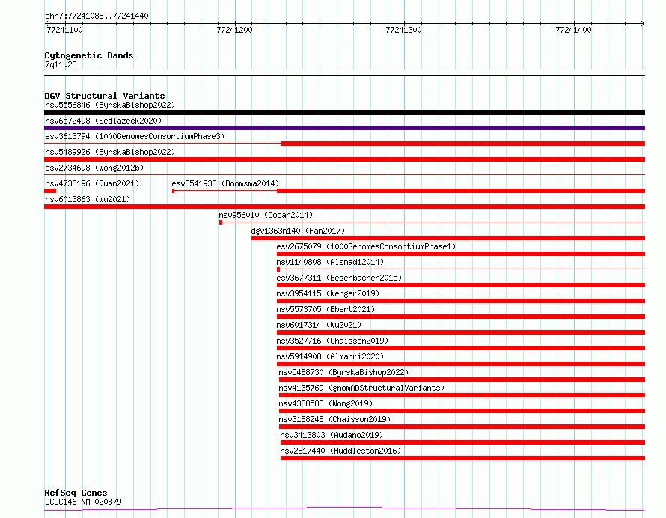Select the purple nsv6572498 Sedlazeck2020 bar
The height and width of the screenshot is (518, 666).
[344, 128]
